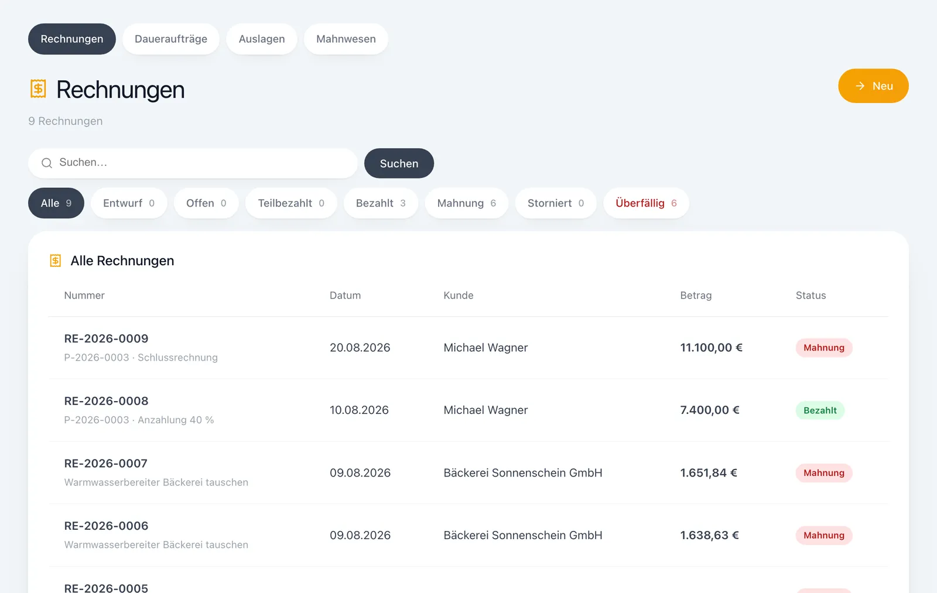The image size is (937, 593).
Task: Filter by Entwurf status
Action: click(129, 203)
